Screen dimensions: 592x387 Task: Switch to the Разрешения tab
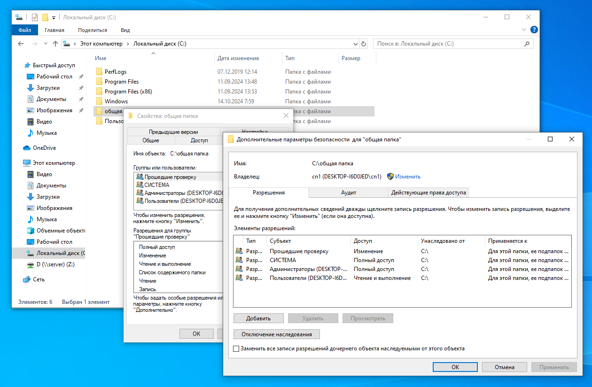point(268,193)
